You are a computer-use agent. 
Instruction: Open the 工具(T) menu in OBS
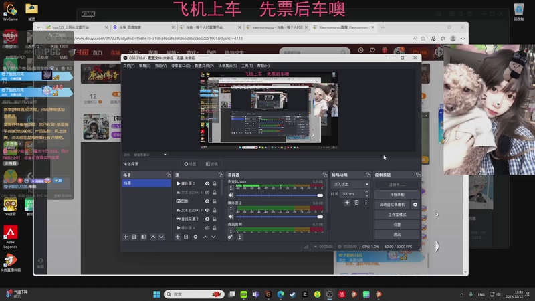click(x=247, y=66)
